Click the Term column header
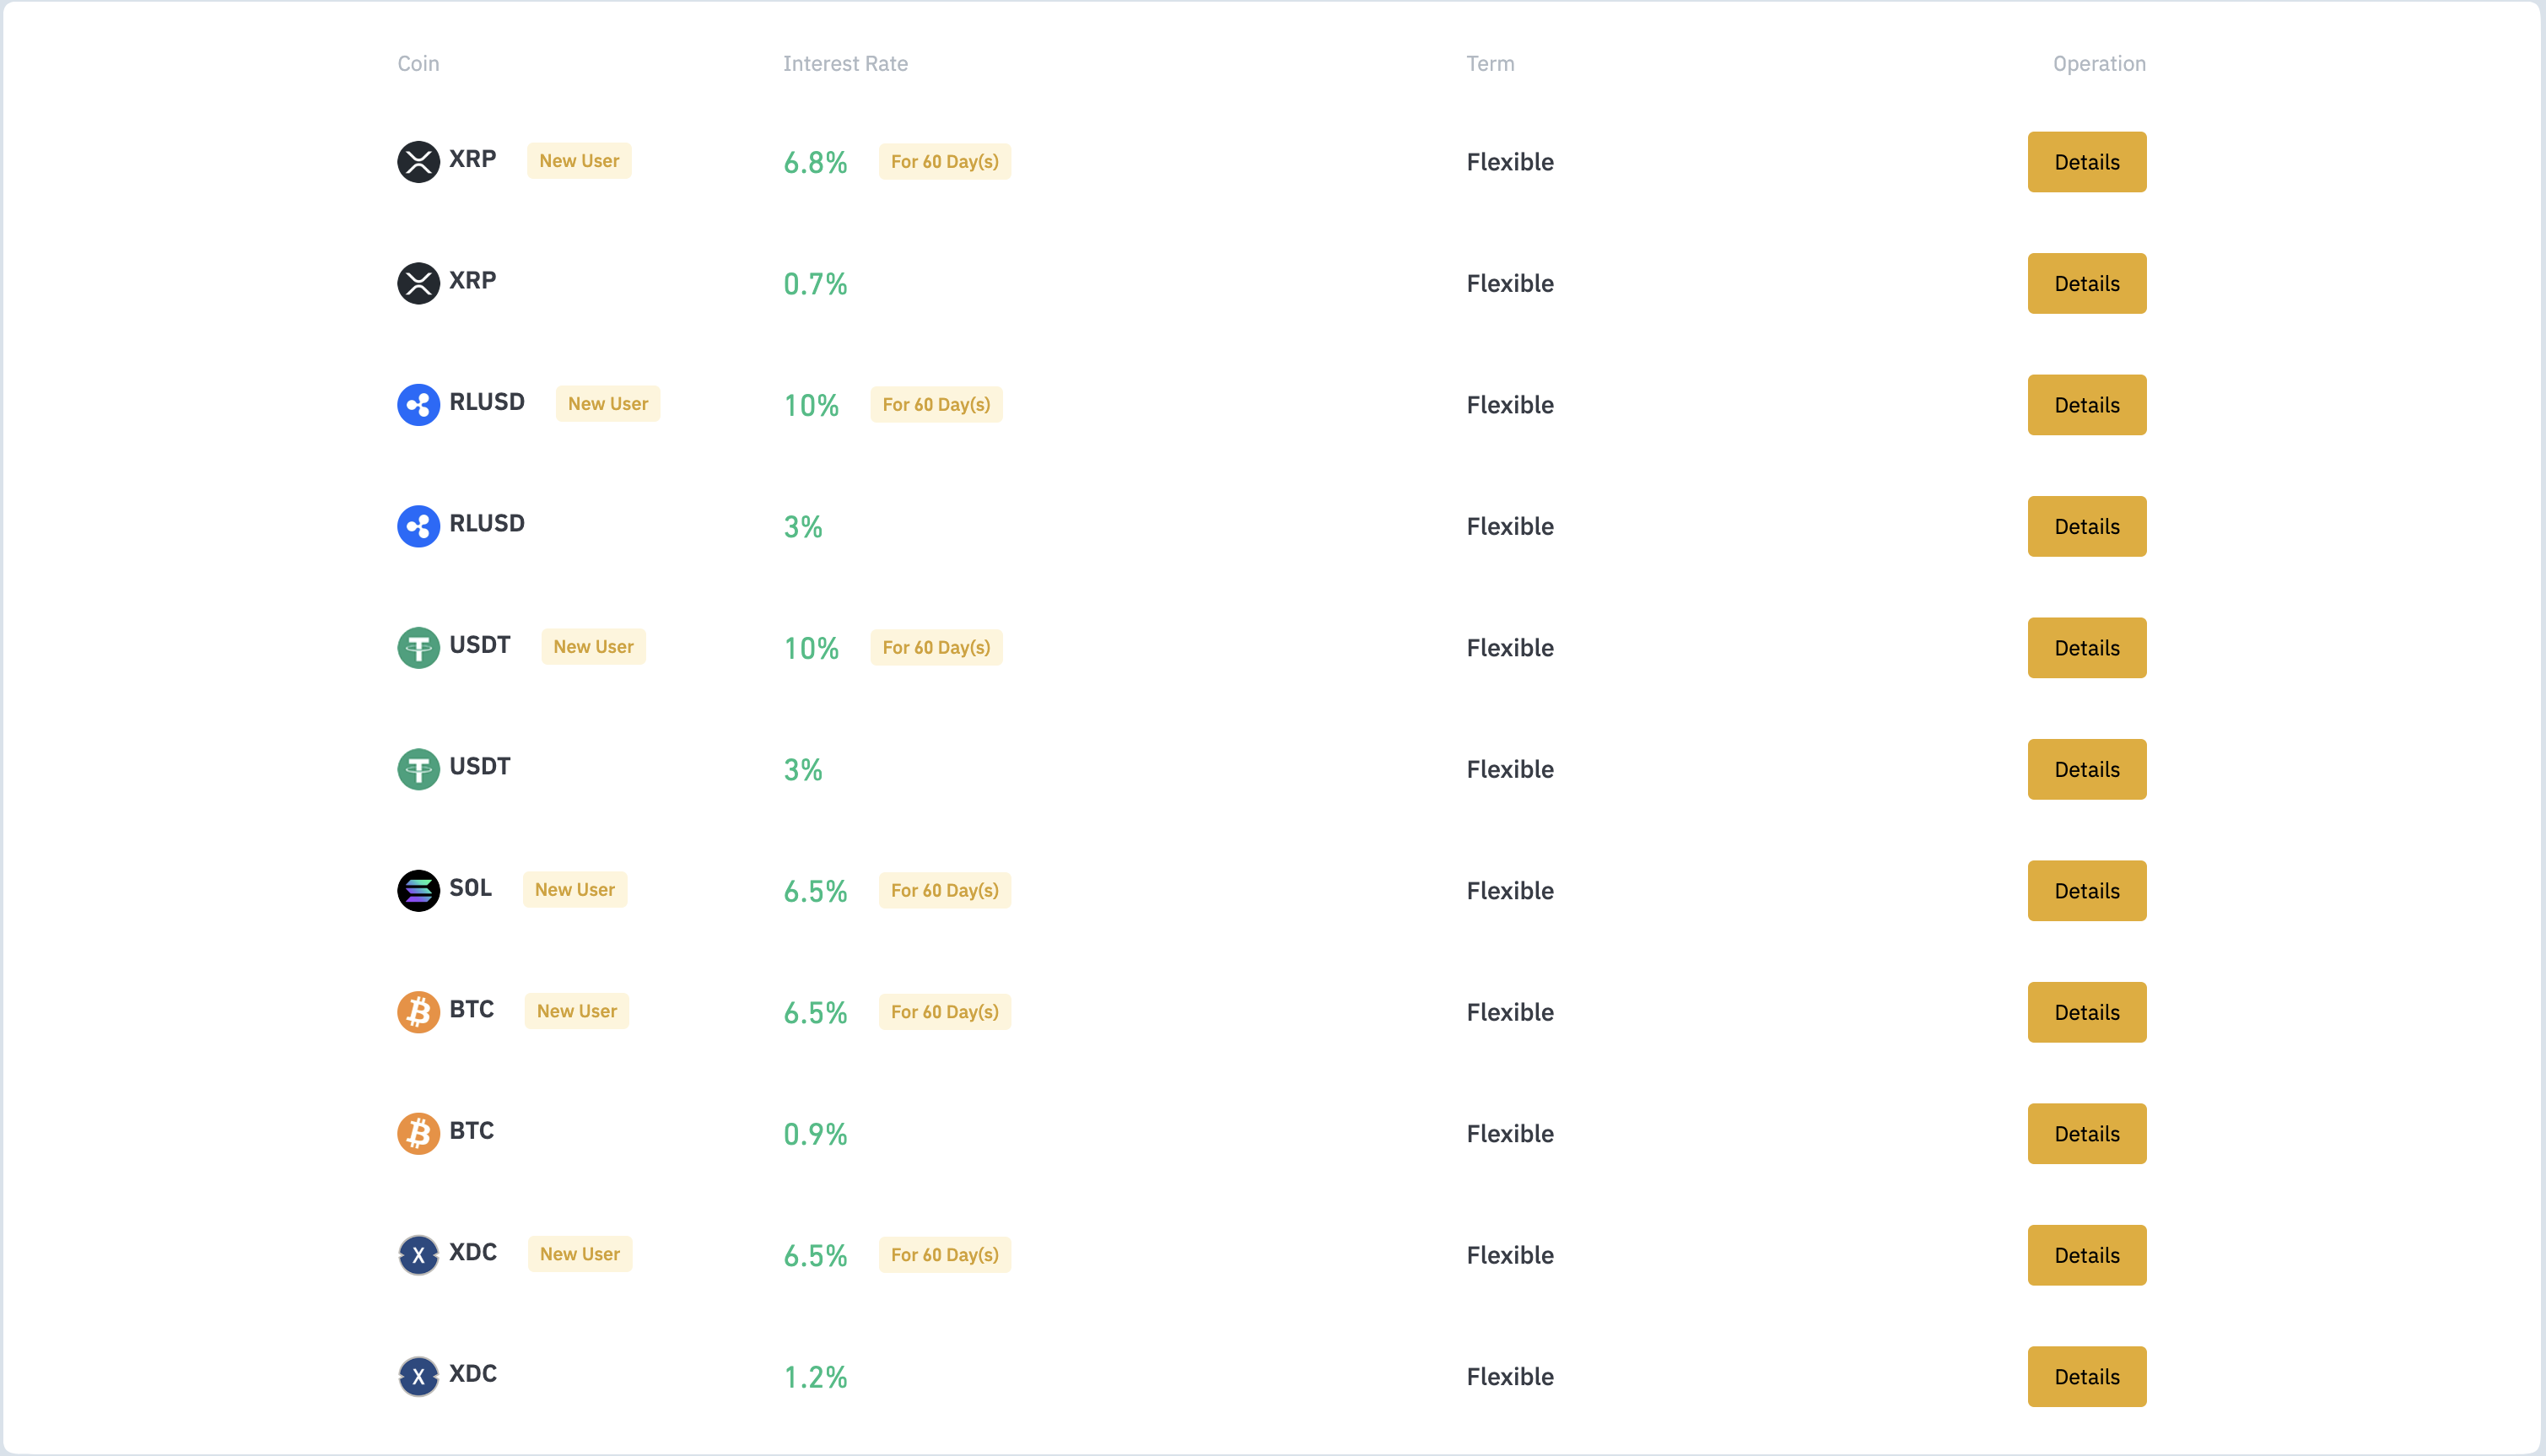This screenshot has height=1456, width=2546. tap(1490, 64)
